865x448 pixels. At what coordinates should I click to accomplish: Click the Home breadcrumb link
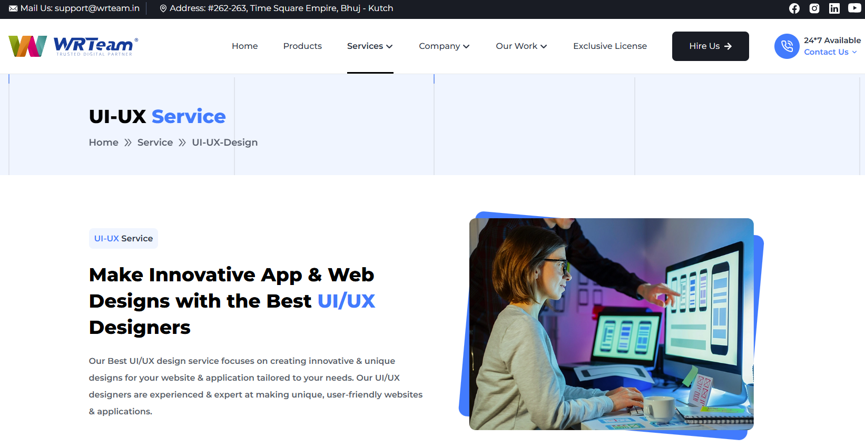[x=103, y=142]
